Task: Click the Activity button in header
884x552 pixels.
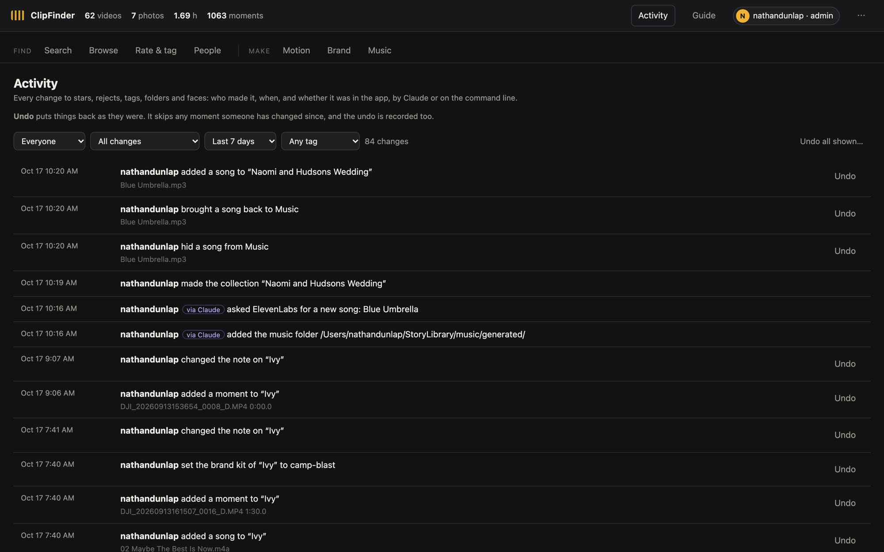Action: click(x=653, y=15)
